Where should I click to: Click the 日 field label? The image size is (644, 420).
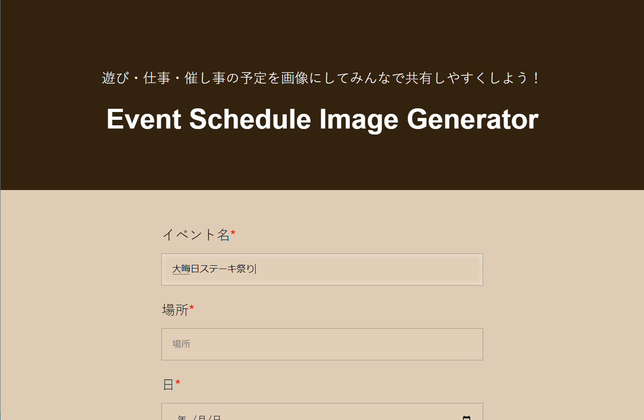pyautogui.click(x=167, y=384)
